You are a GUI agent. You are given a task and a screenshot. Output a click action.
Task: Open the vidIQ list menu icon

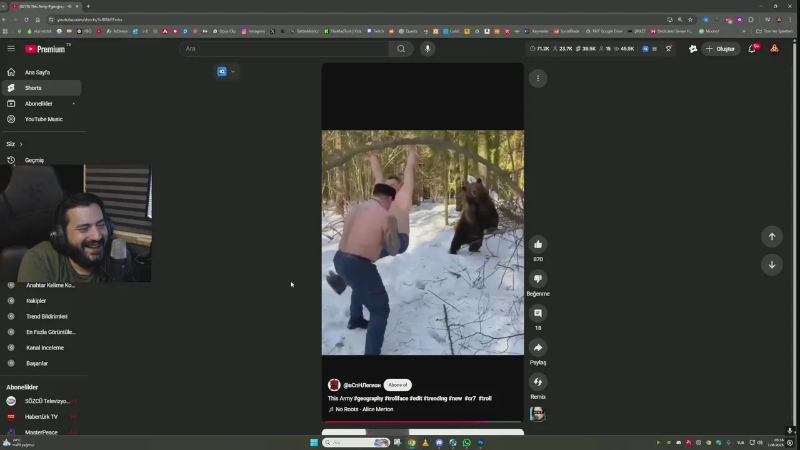(654, 49)
